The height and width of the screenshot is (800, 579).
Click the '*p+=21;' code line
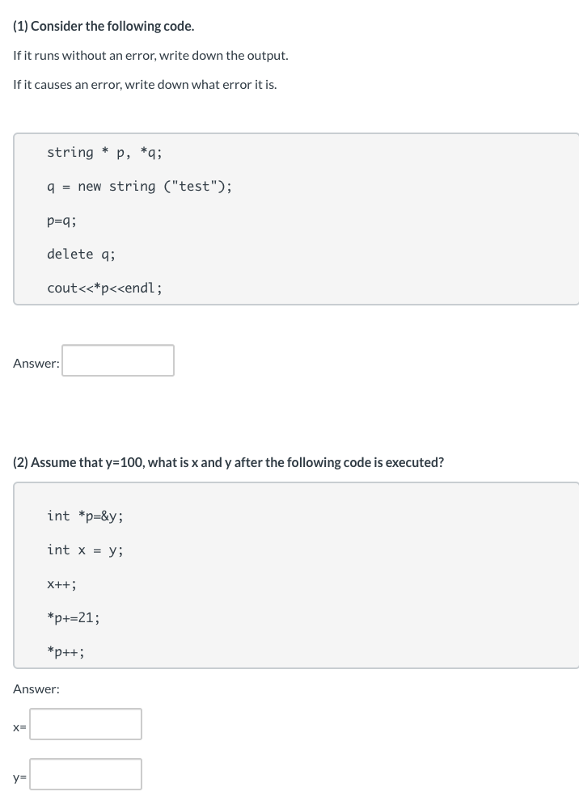tap(74, 618)
